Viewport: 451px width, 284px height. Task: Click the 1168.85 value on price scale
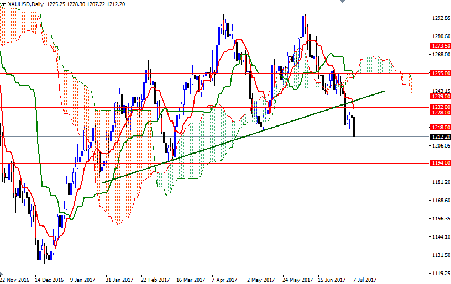pyautogui.click(x=440, y=200)
